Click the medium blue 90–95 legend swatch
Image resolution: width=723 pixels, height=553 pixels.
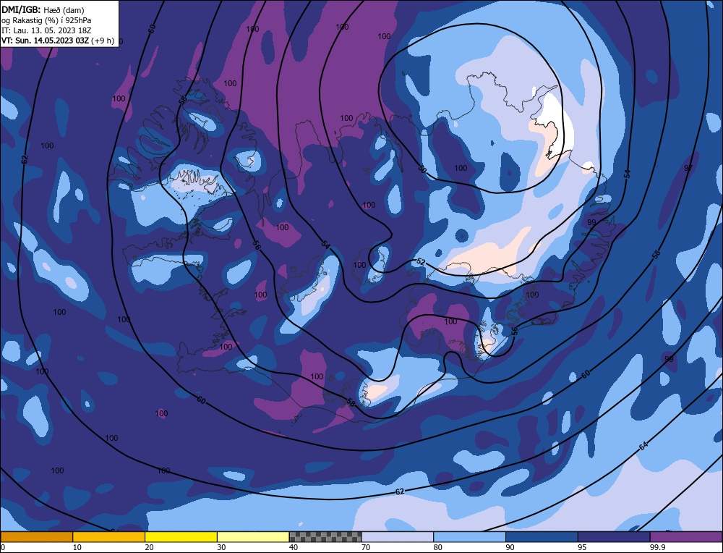pos(542,536)
